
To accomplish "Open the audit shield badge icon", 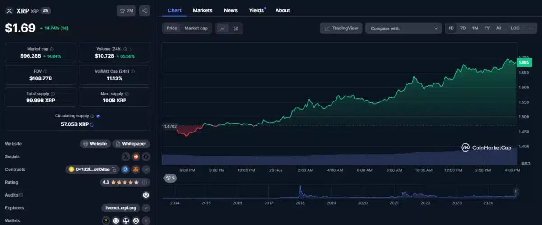I will click(x=145, y=195).
